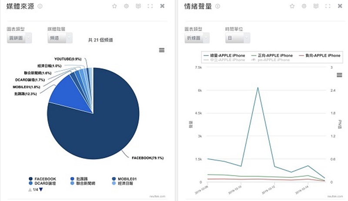Image resolution: width=348 pixels, height=201 pixels.
Task: Click DCARD論壇(1.7%) data label
Action: 30,80
